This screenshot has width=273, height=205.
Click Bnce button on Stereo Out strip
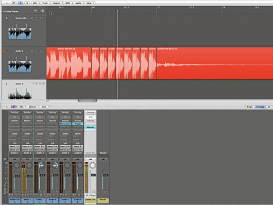(x=93, y=195)
